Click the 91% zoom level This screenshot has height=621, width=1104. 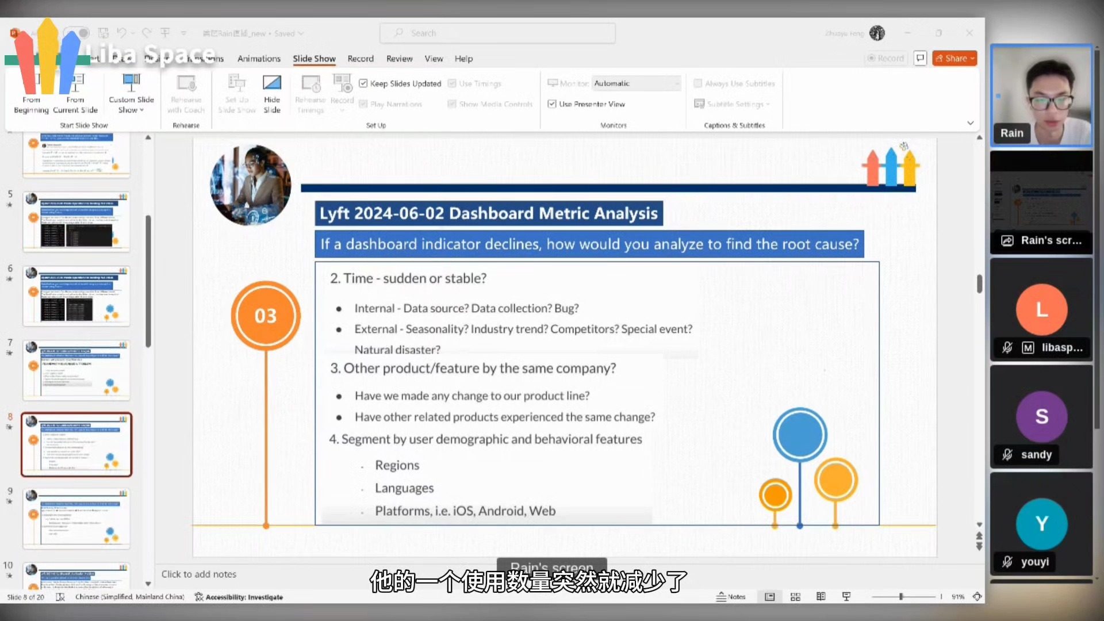pos(958,597)
